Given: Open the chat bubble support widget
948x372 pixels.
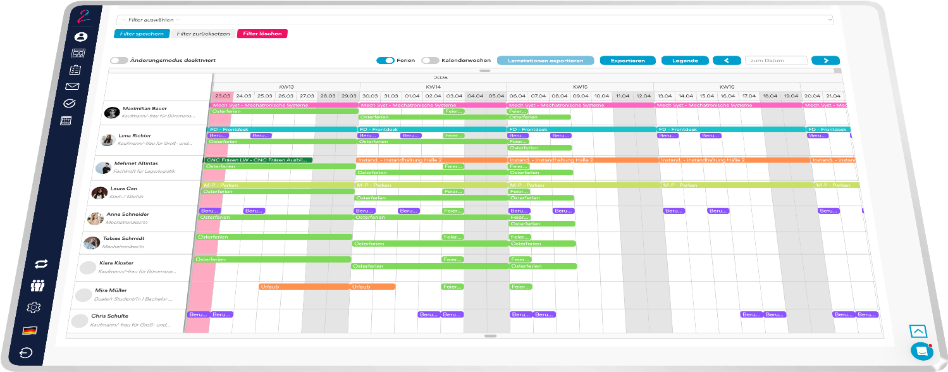Looking at the screenshot, I should (x=922, y=350).
